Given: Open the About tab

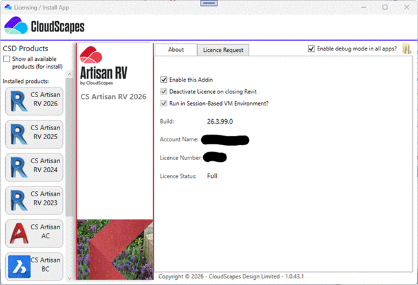Looking at the screenshot, I should click(175, 50).
